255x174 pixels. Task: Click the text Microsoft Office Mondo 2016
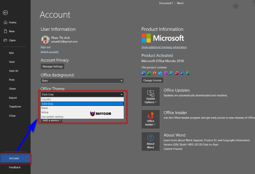163,61
